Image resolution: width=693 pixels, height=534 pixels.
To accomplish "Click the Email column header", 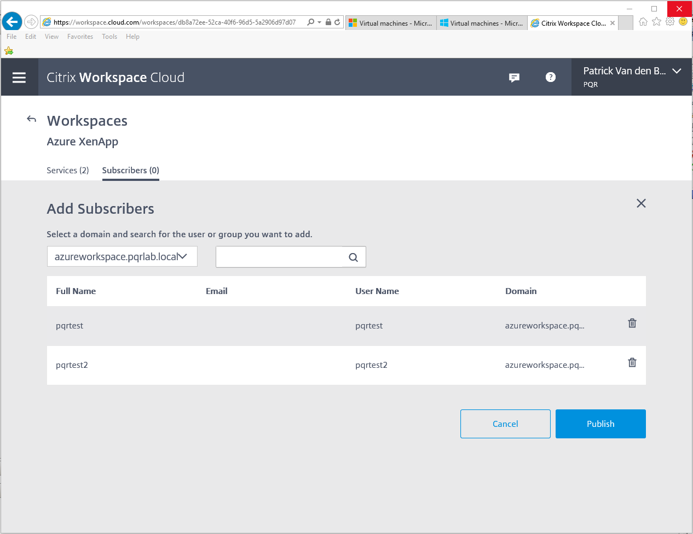I will [x=217, y=291].
